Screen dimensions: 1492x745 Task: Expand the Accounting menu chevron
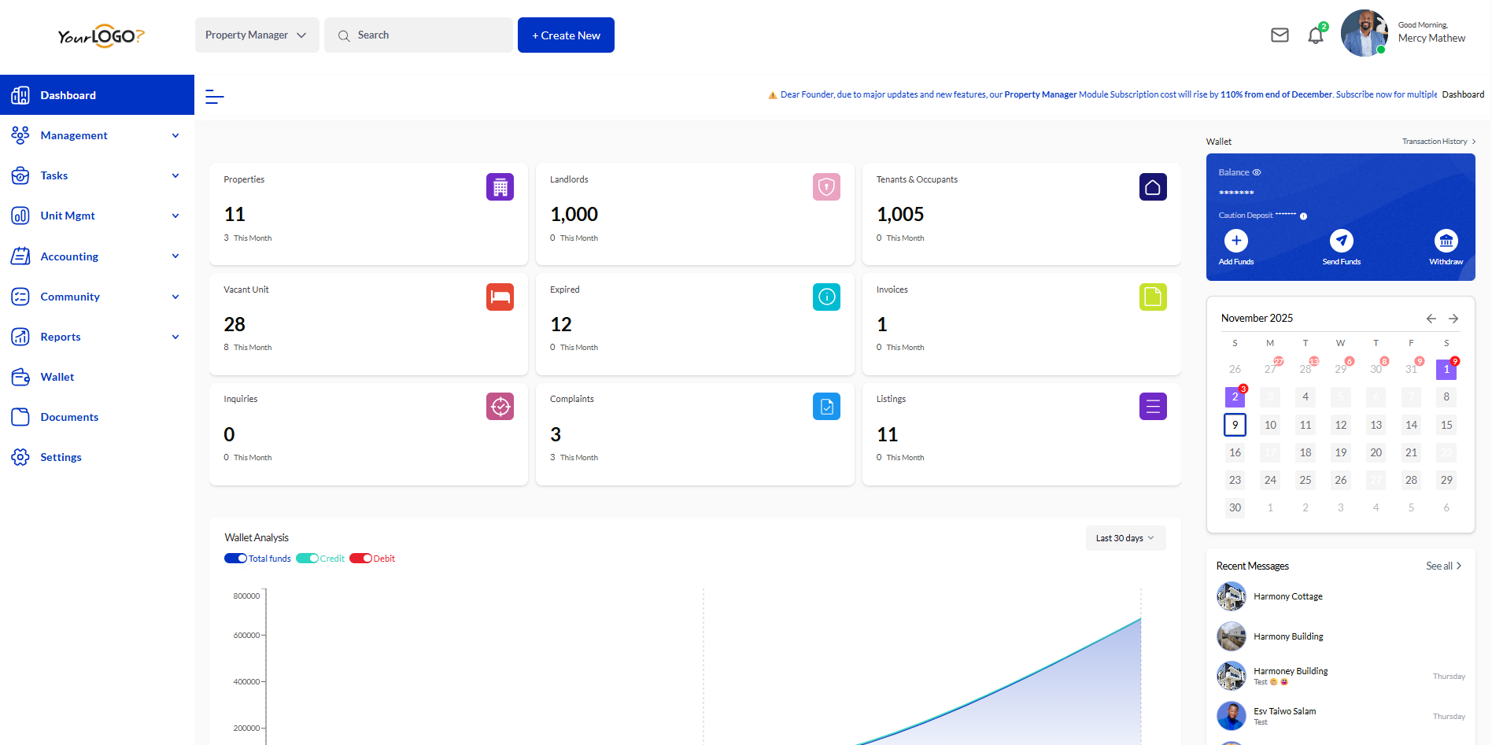(x=175, y=256)
